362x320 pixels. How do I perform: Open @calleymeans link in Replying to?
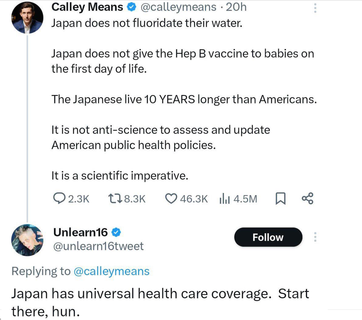pyautogui.click(x=111, y=271)
